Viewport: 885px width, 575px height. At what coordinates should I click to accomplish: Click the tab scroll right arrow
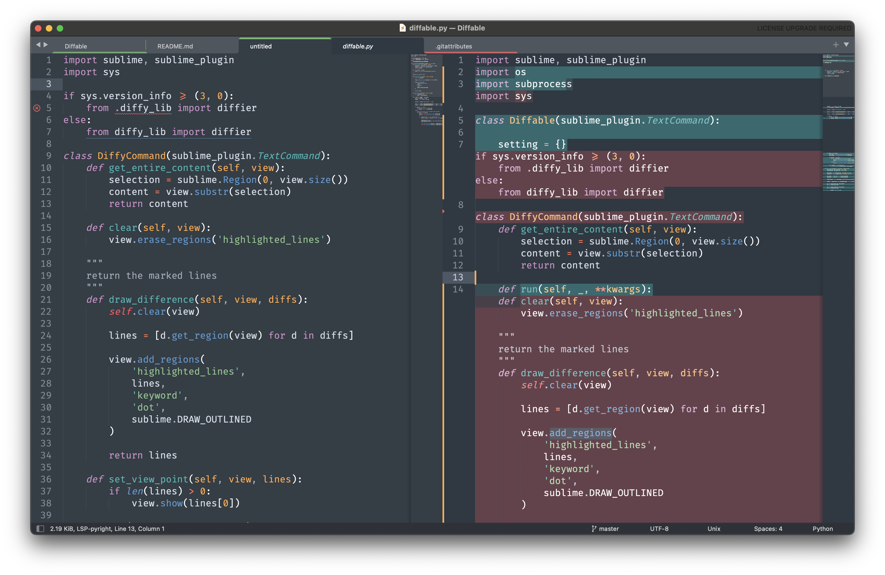coord(46,45)
